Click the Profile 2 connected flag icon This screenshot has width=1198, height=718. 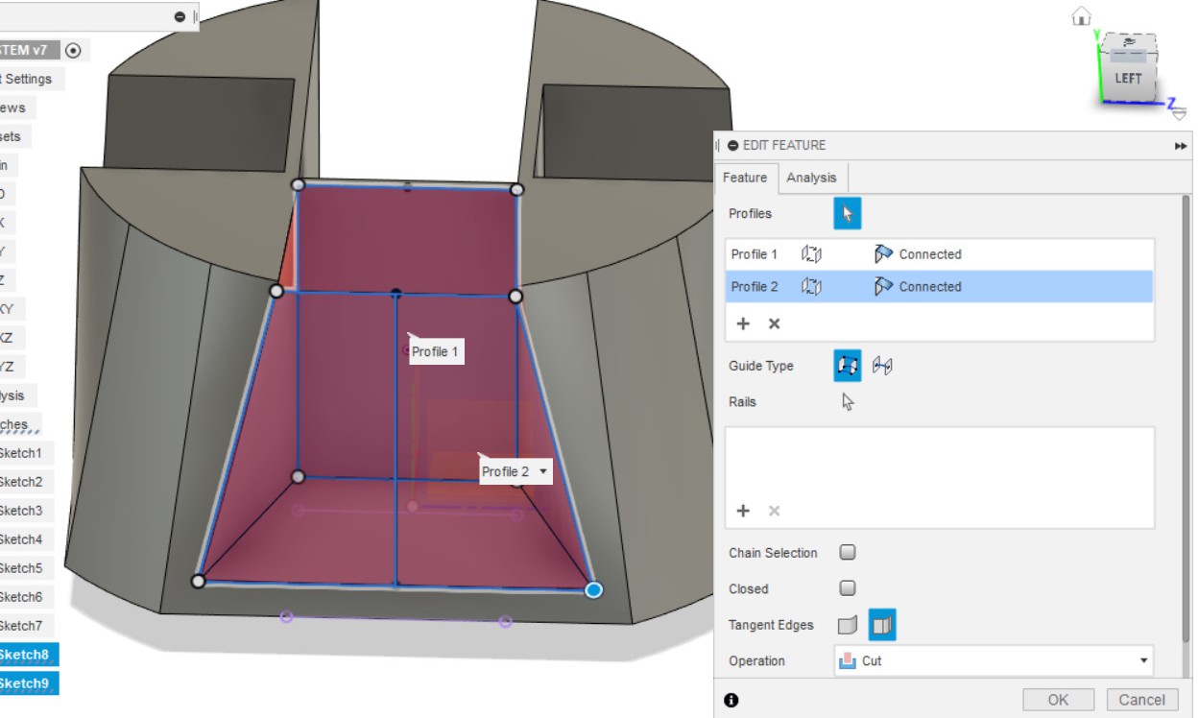coord(883,286)
